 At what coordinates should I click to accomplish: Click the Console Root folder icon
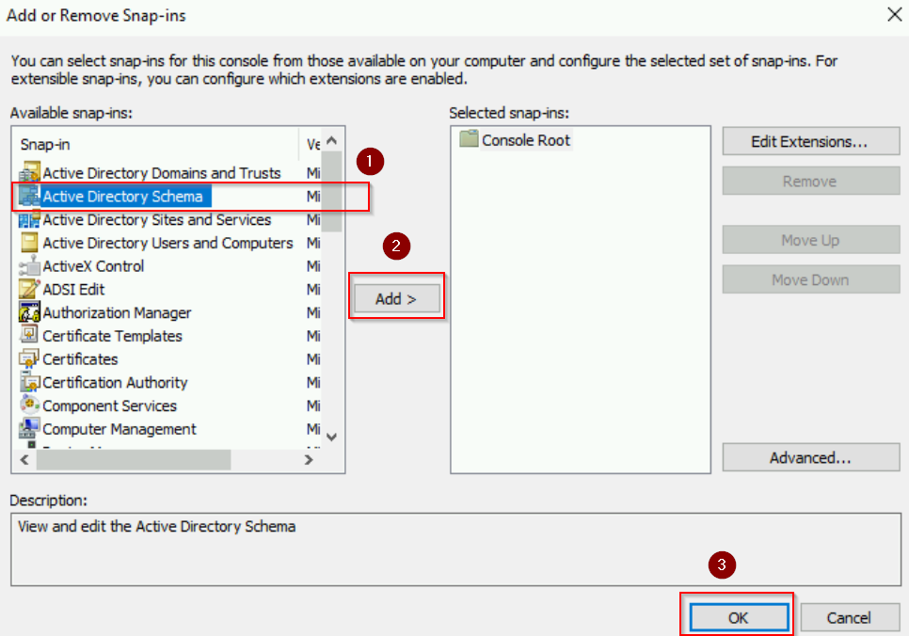click(469, 139)
